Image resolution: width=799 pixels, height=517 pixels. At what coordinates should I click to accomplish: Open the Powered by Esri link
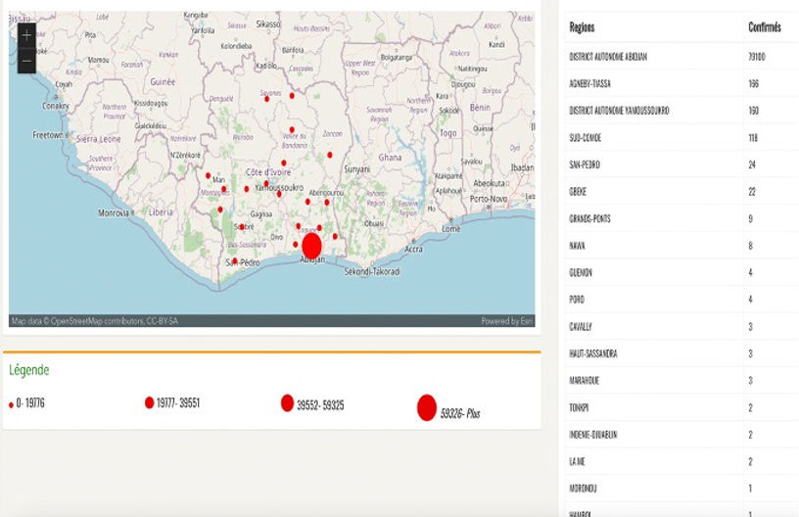506,321
